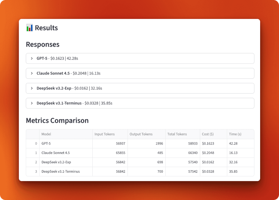Screen dimensions: 279x200
Task: Select the Claude Sonnet 4.5 table cell
Action: pos(66,153)
